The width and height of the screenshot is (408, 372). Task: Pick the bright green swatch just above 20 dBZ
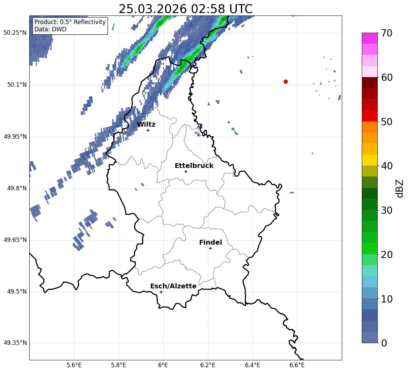(x=369, y=248)
